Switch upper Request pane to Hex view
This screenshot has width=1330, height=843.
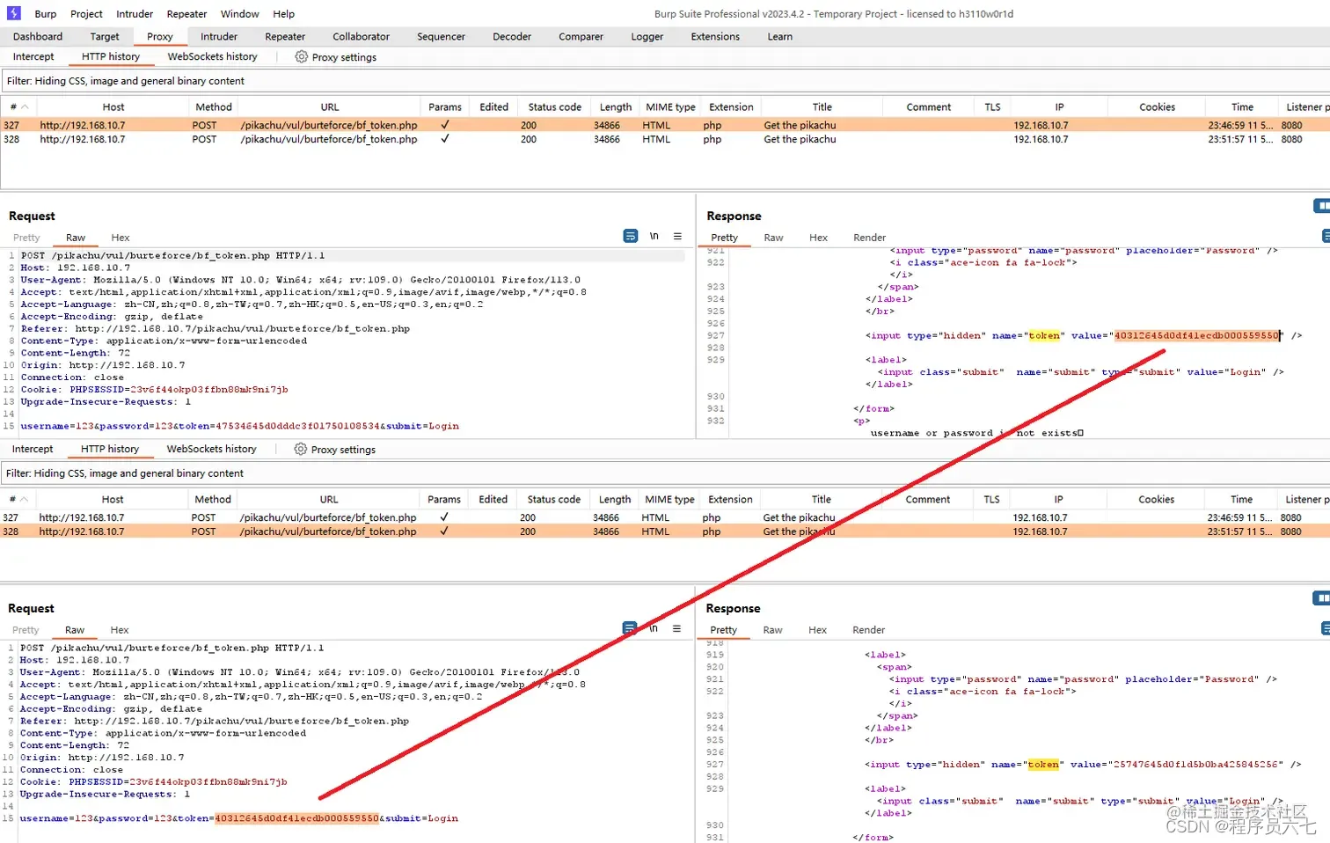[x=121, y=238]
